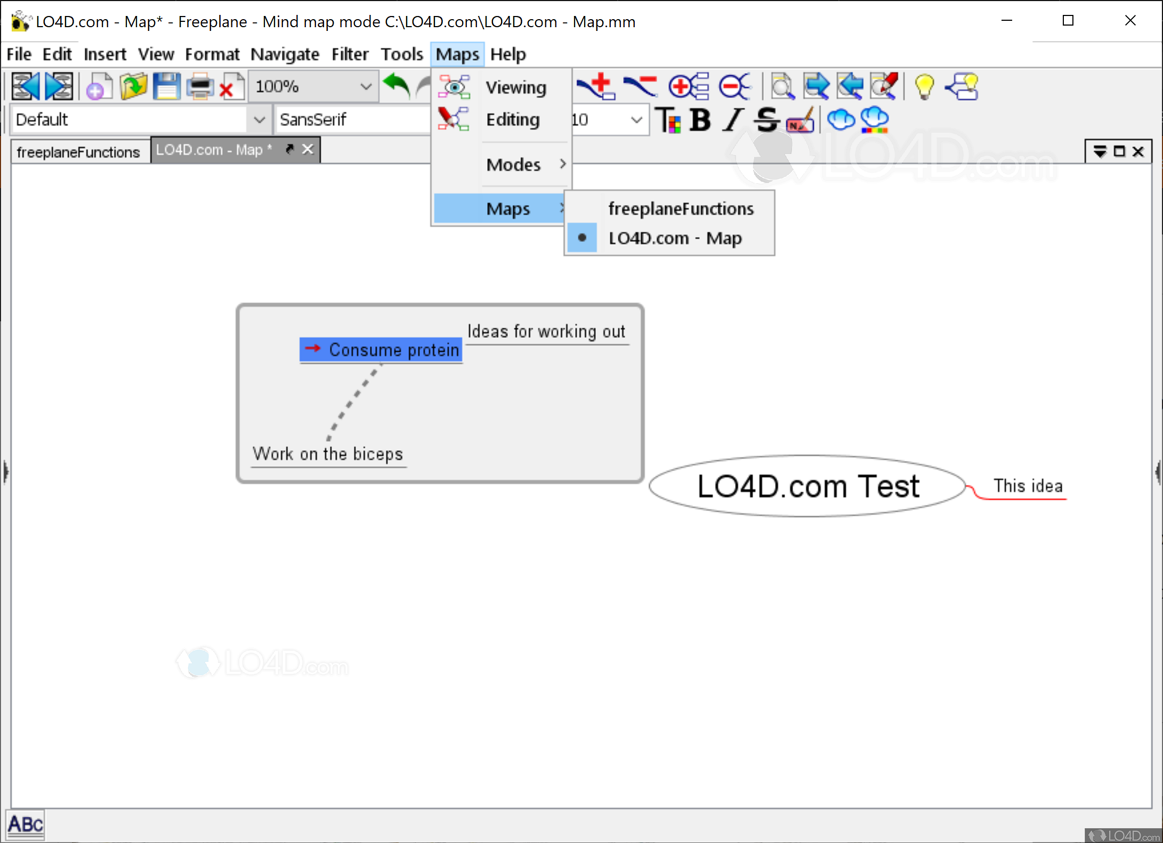This screenshot has height=843, width=1163.
Task: Open the Filter menu
Action: coord(350,54)
